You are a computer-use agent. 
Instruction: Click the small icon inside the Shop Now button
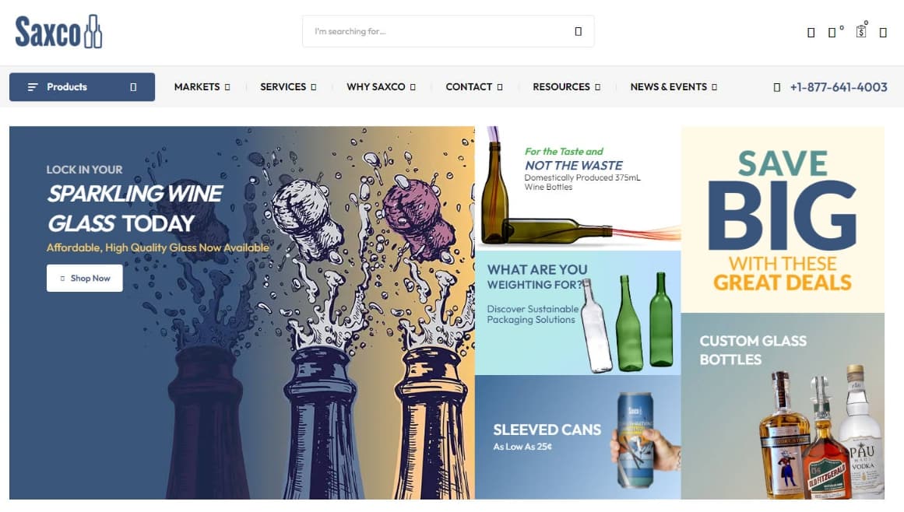click(62, 278)
